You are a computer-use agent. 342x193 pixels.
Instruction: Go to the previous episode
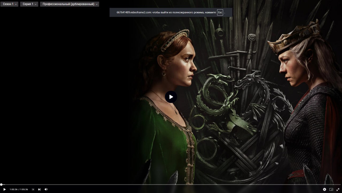(x=33, y=189)
